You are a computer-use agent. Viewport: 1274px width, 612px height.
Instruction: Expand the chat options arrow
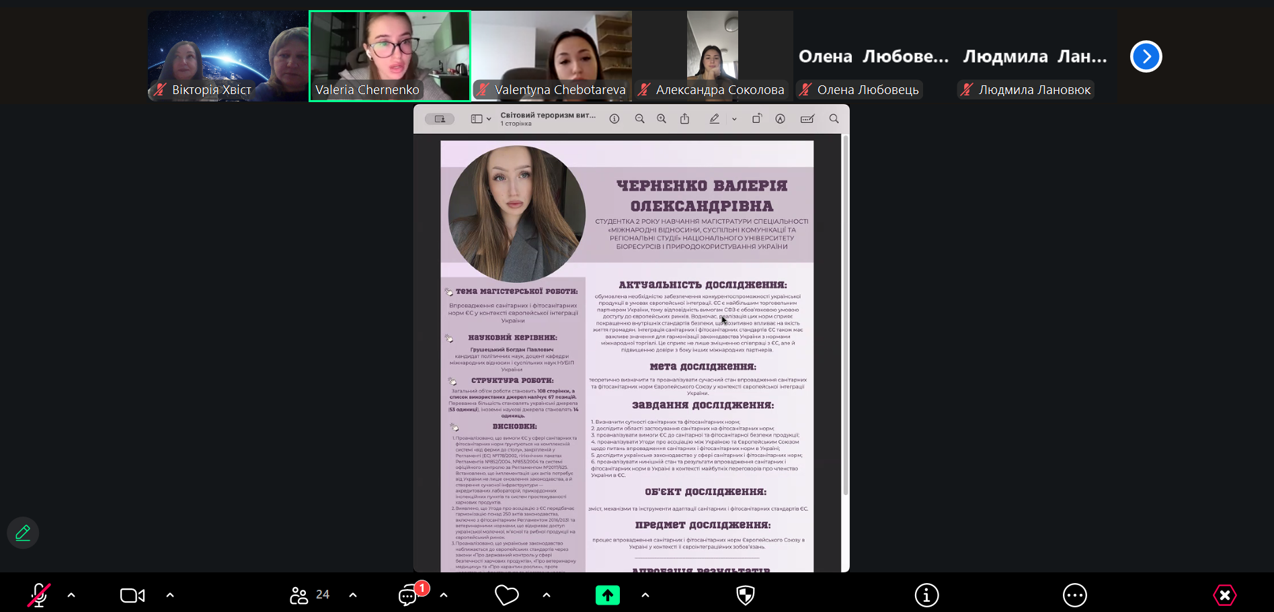444,595
